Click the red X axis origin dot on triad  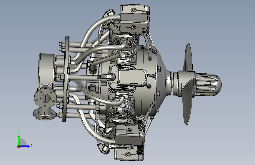point(18,147)
